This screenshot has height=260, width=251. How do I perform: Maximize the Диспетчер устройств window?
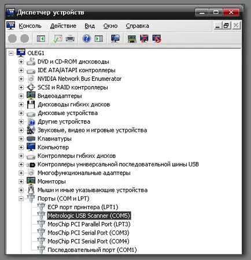[216, 12]
